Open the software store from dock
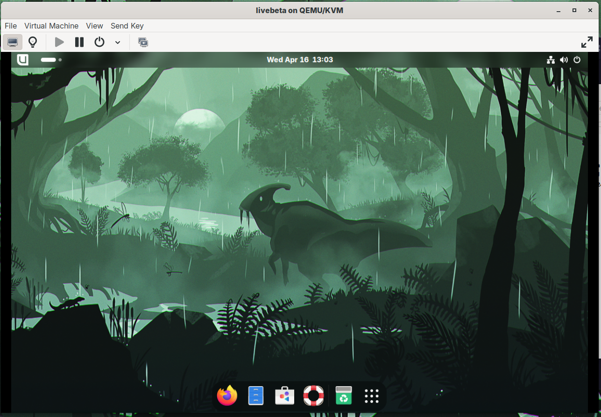Viewport: 601px width, 417px height. (284, 396)
